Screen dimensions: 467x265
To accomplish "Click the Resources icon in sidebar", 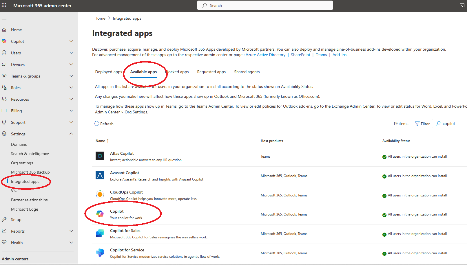I will tap(4, 99).
